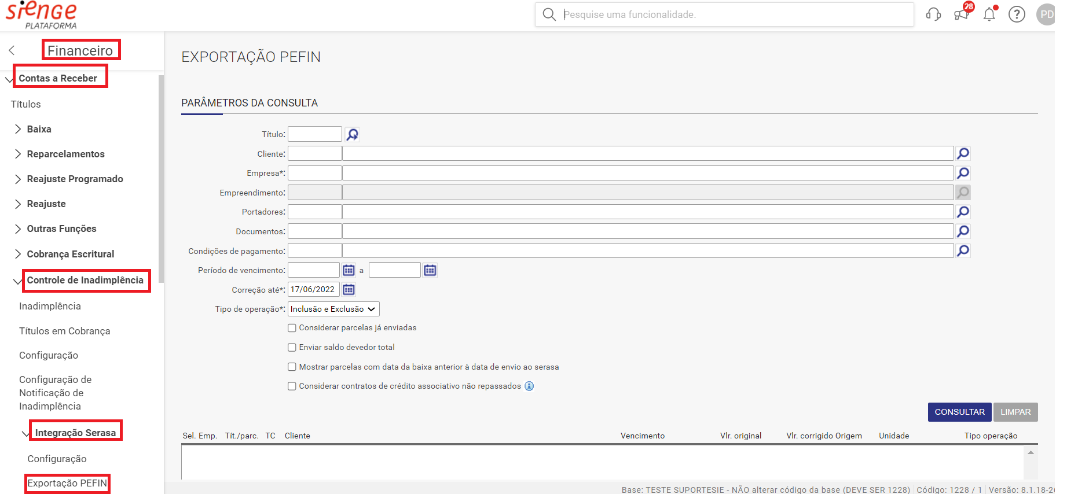Collapse the Controle de Inadimplência group

coord(17,281)
